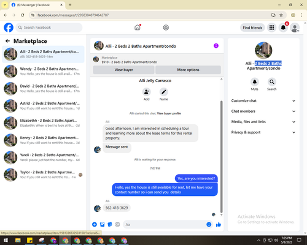Viewport: 307px width, 245px height.
Task: Mute chat using bell icon in side panel
Action: (x=255, y=82)
